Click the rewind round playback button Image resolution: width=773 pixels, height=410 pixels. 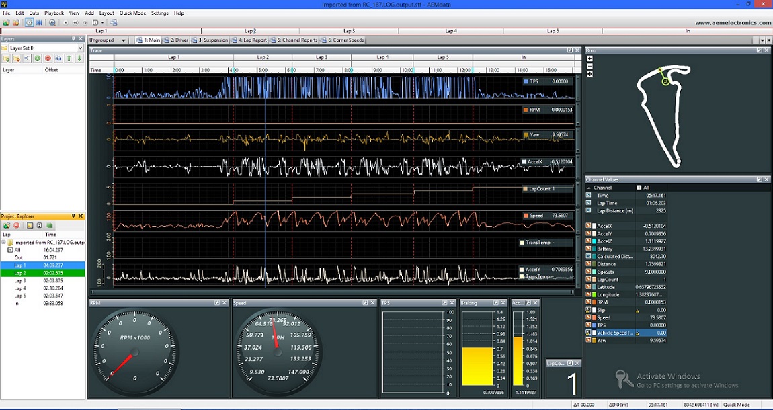pos(75,23)
